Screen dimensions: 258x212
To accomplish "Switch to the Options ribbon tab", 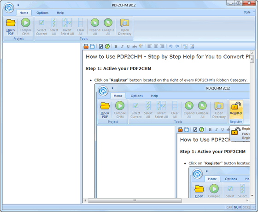I will 42,13.
